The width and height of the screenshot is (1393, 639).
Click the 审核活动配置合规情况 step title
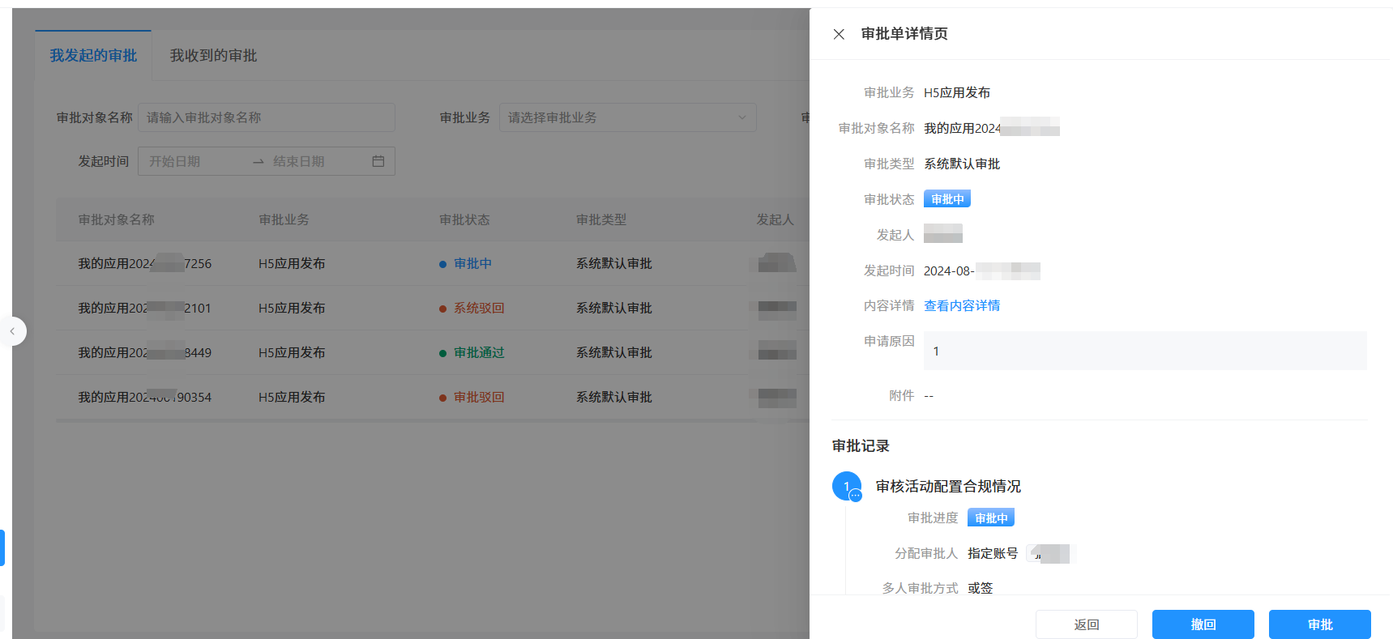[x=948, y=486]
